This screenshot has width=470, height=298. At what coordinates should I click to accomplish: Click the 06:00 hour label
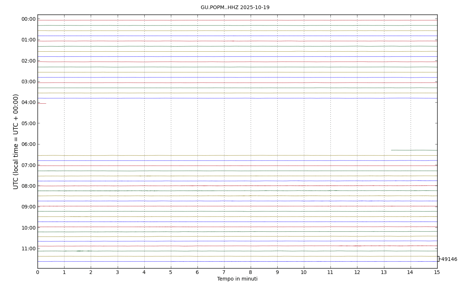28,144
